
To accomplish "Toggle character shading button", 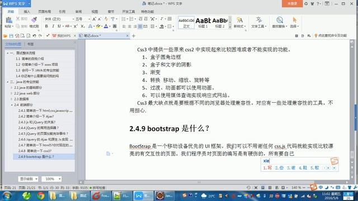I will pos(115,26).
